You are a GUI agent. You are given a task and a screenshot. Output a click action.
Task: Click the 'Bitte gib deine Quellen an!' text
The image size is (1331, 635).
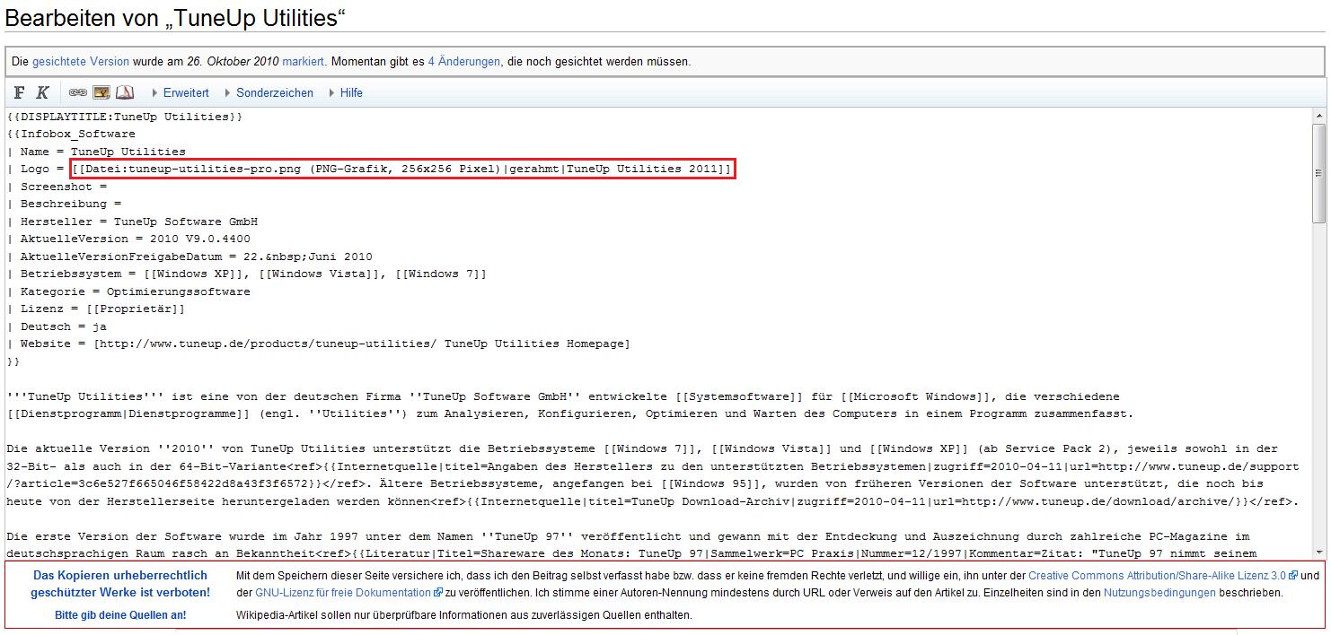click(x=120, y=615)
